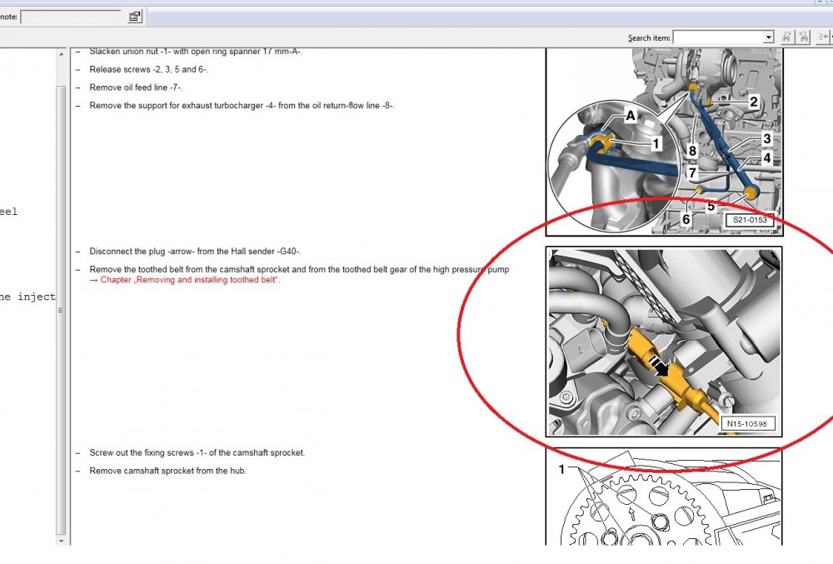
Task: Click the step 'Remove the toothed belt from the camshaft sprocket'
Action: (x=299, y=269)
